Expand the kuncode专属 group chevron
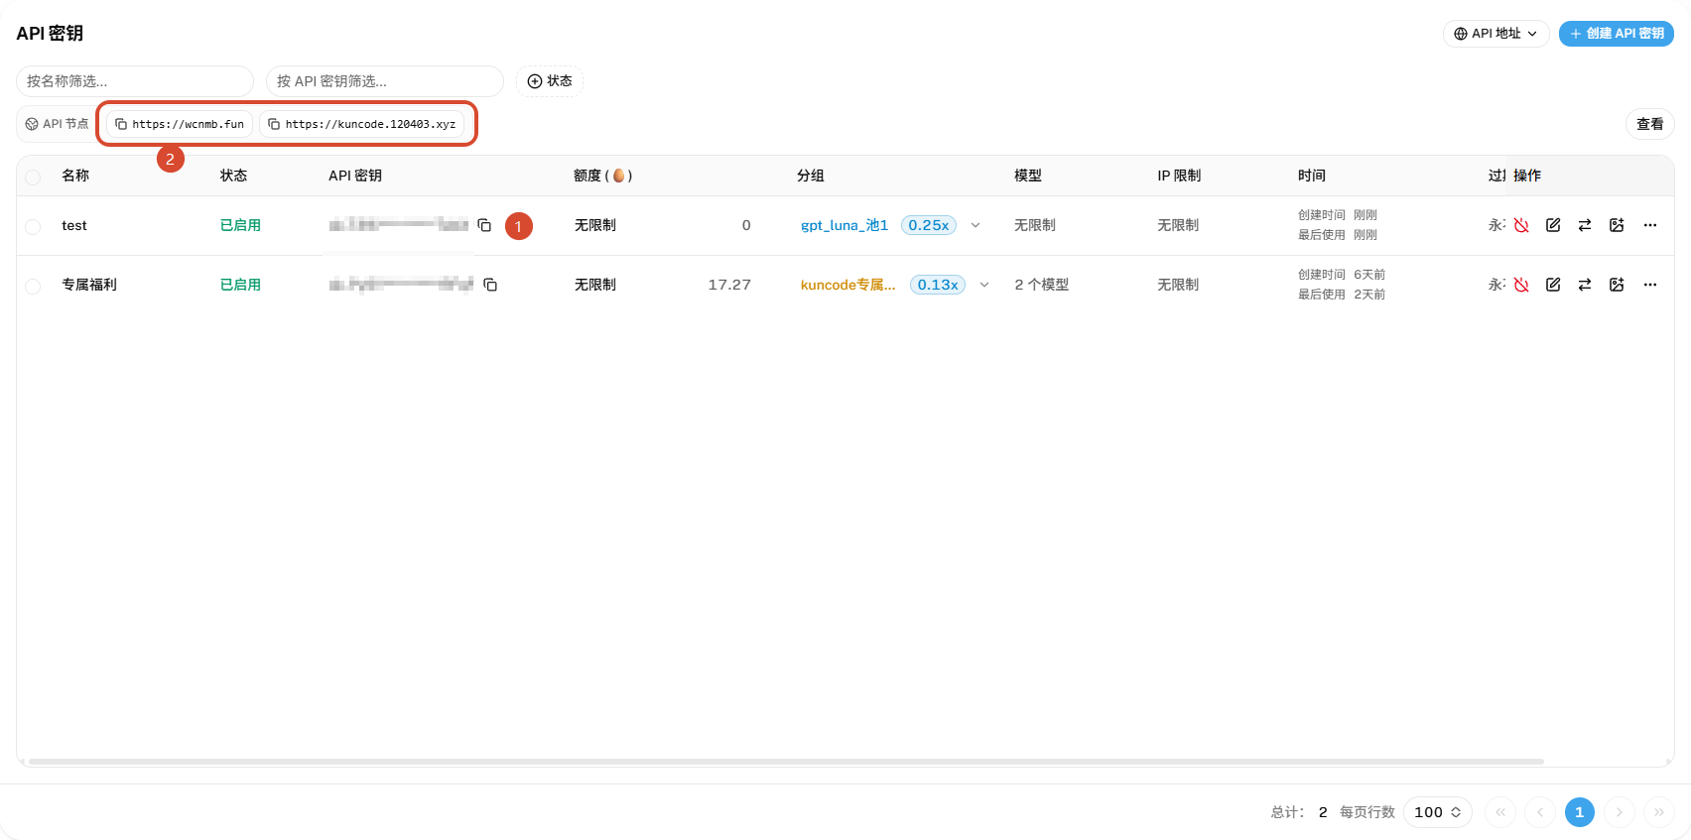Screen dimensions: 1691x840 click(984, 285)
